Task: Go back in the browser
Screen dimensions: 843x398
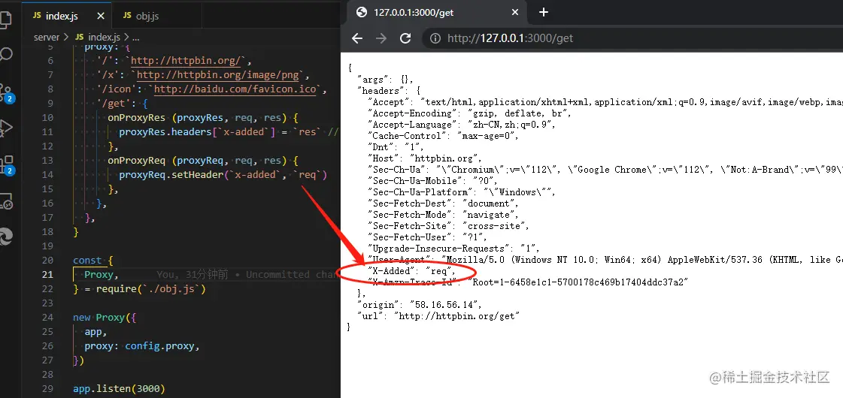Action: point(357,38)
